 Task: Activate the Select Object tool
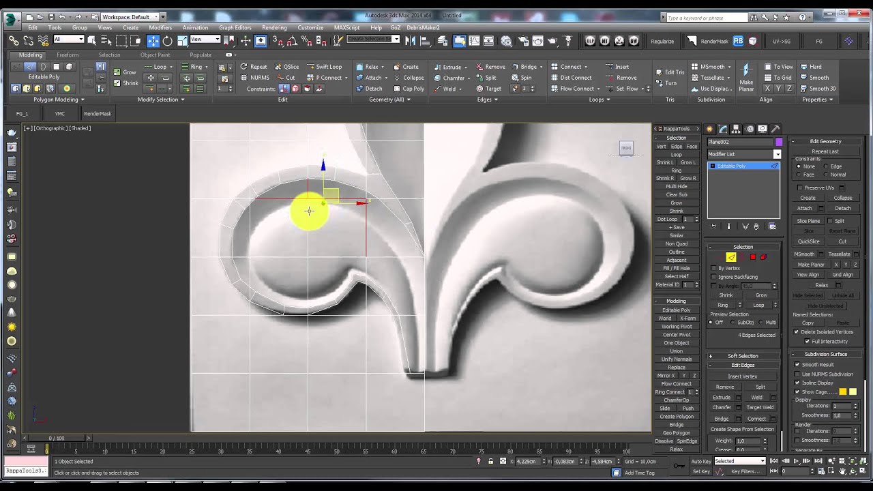91,41
